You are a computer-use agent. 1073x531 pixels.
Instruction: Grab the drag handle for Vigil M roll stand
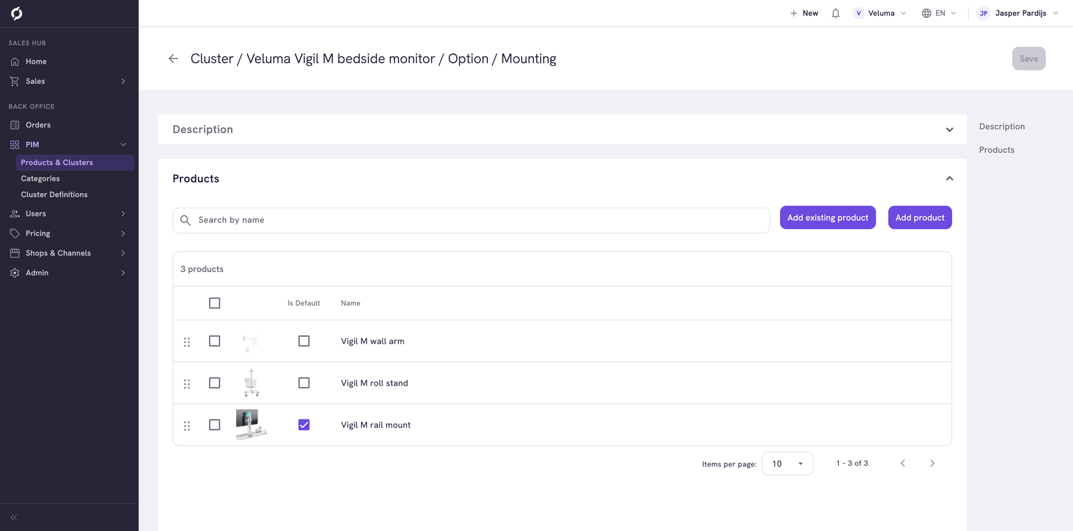(x=187, y=384)
